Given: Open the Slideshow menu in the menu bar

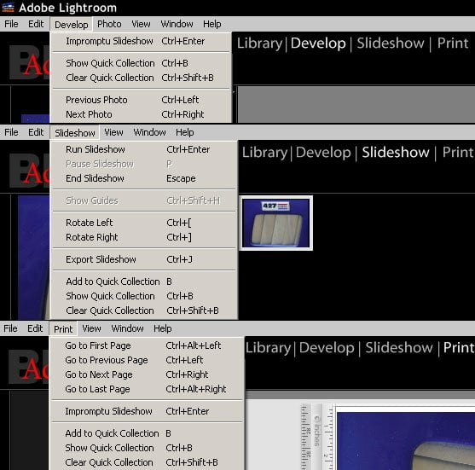Looking at the screenshot, I should point(75,133).
